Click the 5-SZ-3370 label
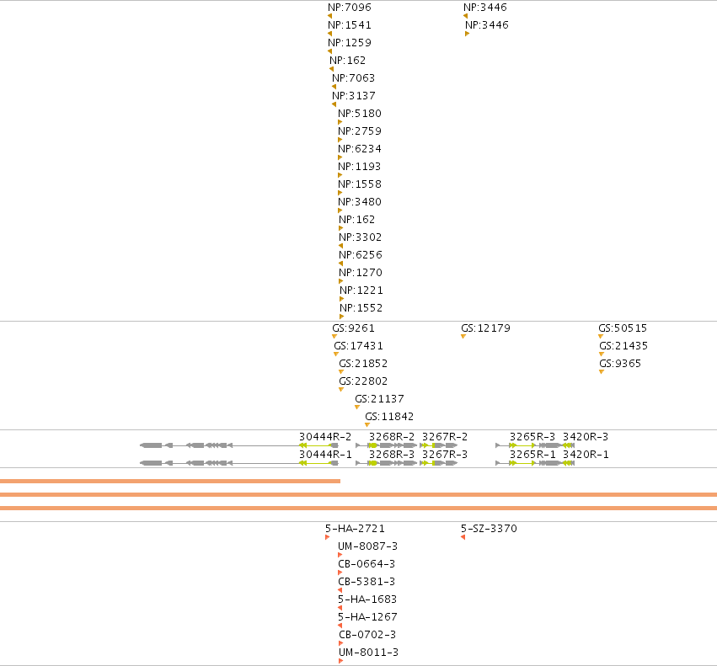Viewport: 717px width, 666px height. pos(489,529)
